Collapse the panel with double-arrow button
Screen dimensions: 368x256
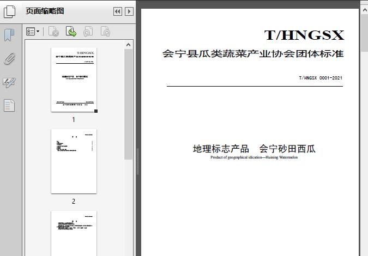pos(118,11)
